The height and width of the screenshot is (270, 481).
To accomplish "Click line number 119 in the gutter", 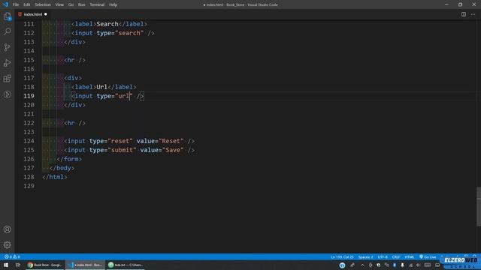I will (x=29, y=96).
